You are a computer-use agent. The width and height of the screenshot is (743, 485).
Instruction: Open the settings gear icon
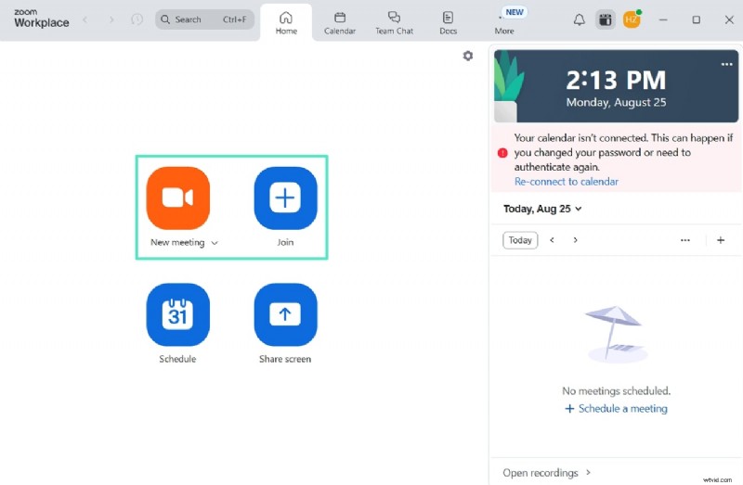click(468, 56)
